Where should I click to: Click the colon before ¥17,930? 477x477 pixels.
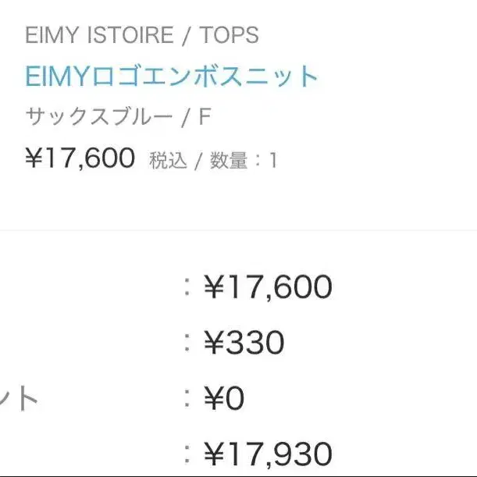point(187,454)
